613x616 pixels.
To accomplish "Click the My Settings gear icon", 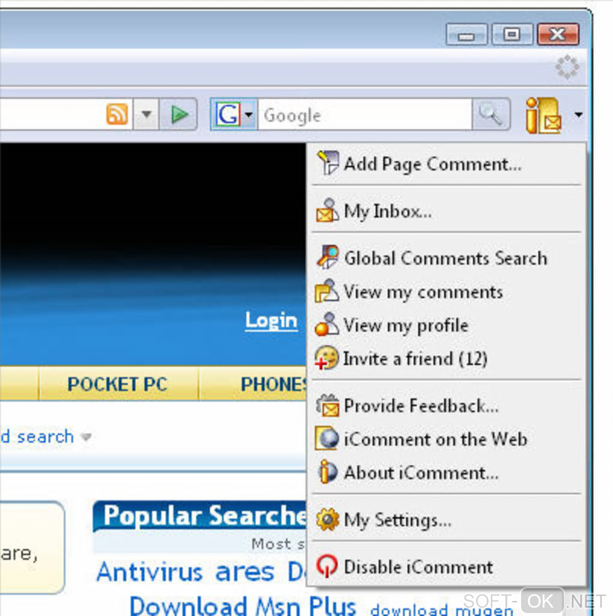I will 328,519.
